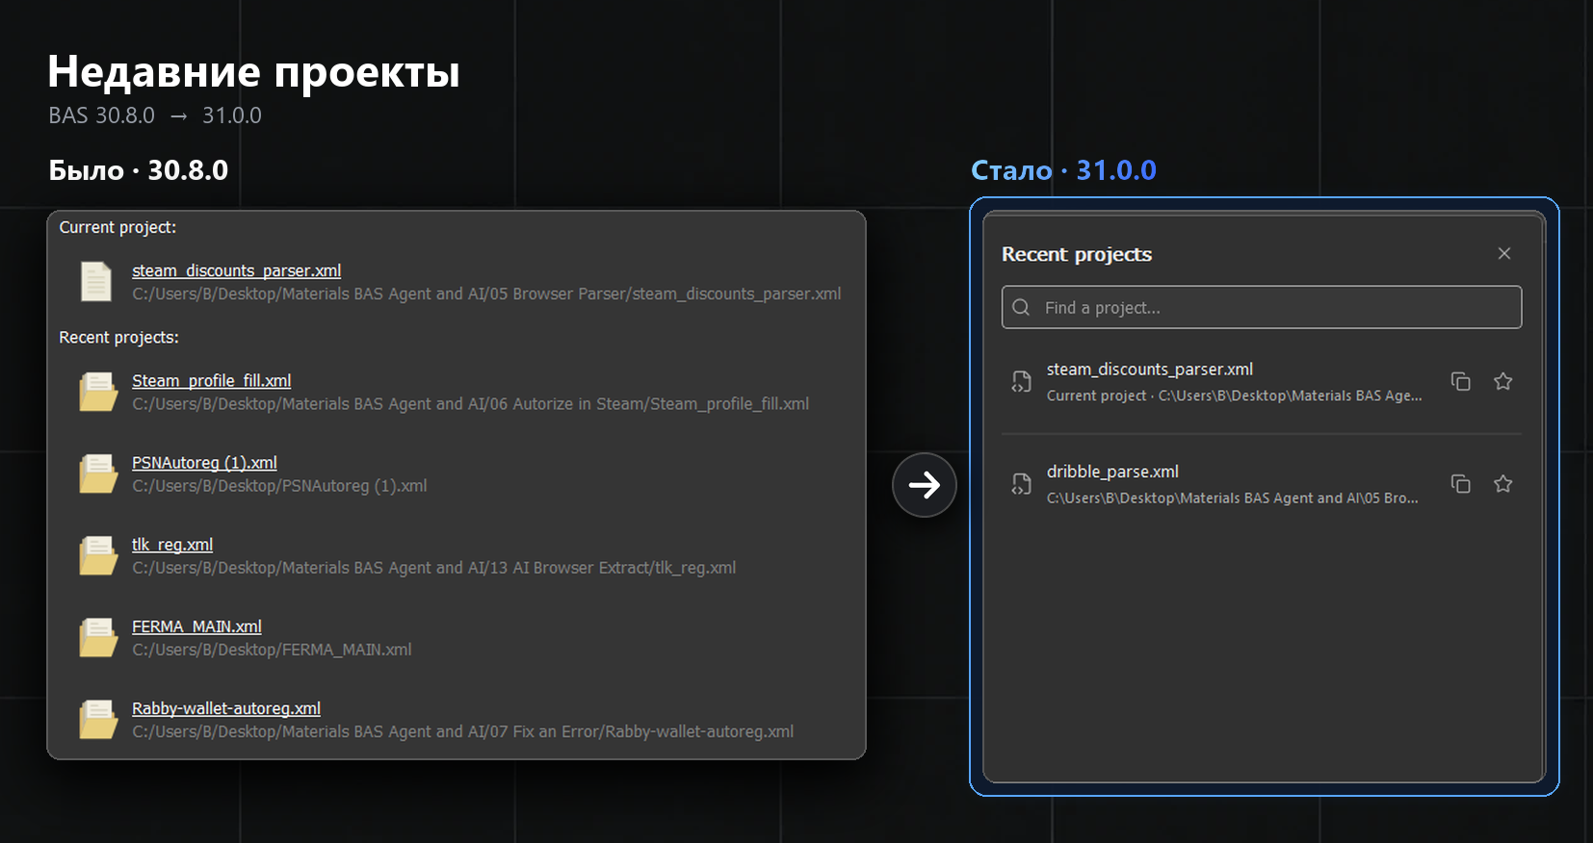Open PSNAutoreg (1).xml recent project link

(x=204, y=463)
